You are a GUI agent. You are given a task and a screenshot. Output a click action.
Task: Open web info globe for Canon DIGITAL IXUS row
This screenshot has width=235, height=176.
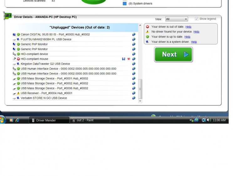pyautogui.click(x=134, y=34)
